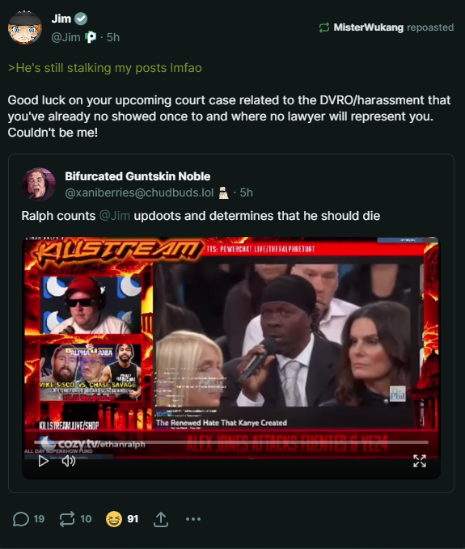
Task: Open MisterWukang's profile from the repost label
Action: pos(368,27)
